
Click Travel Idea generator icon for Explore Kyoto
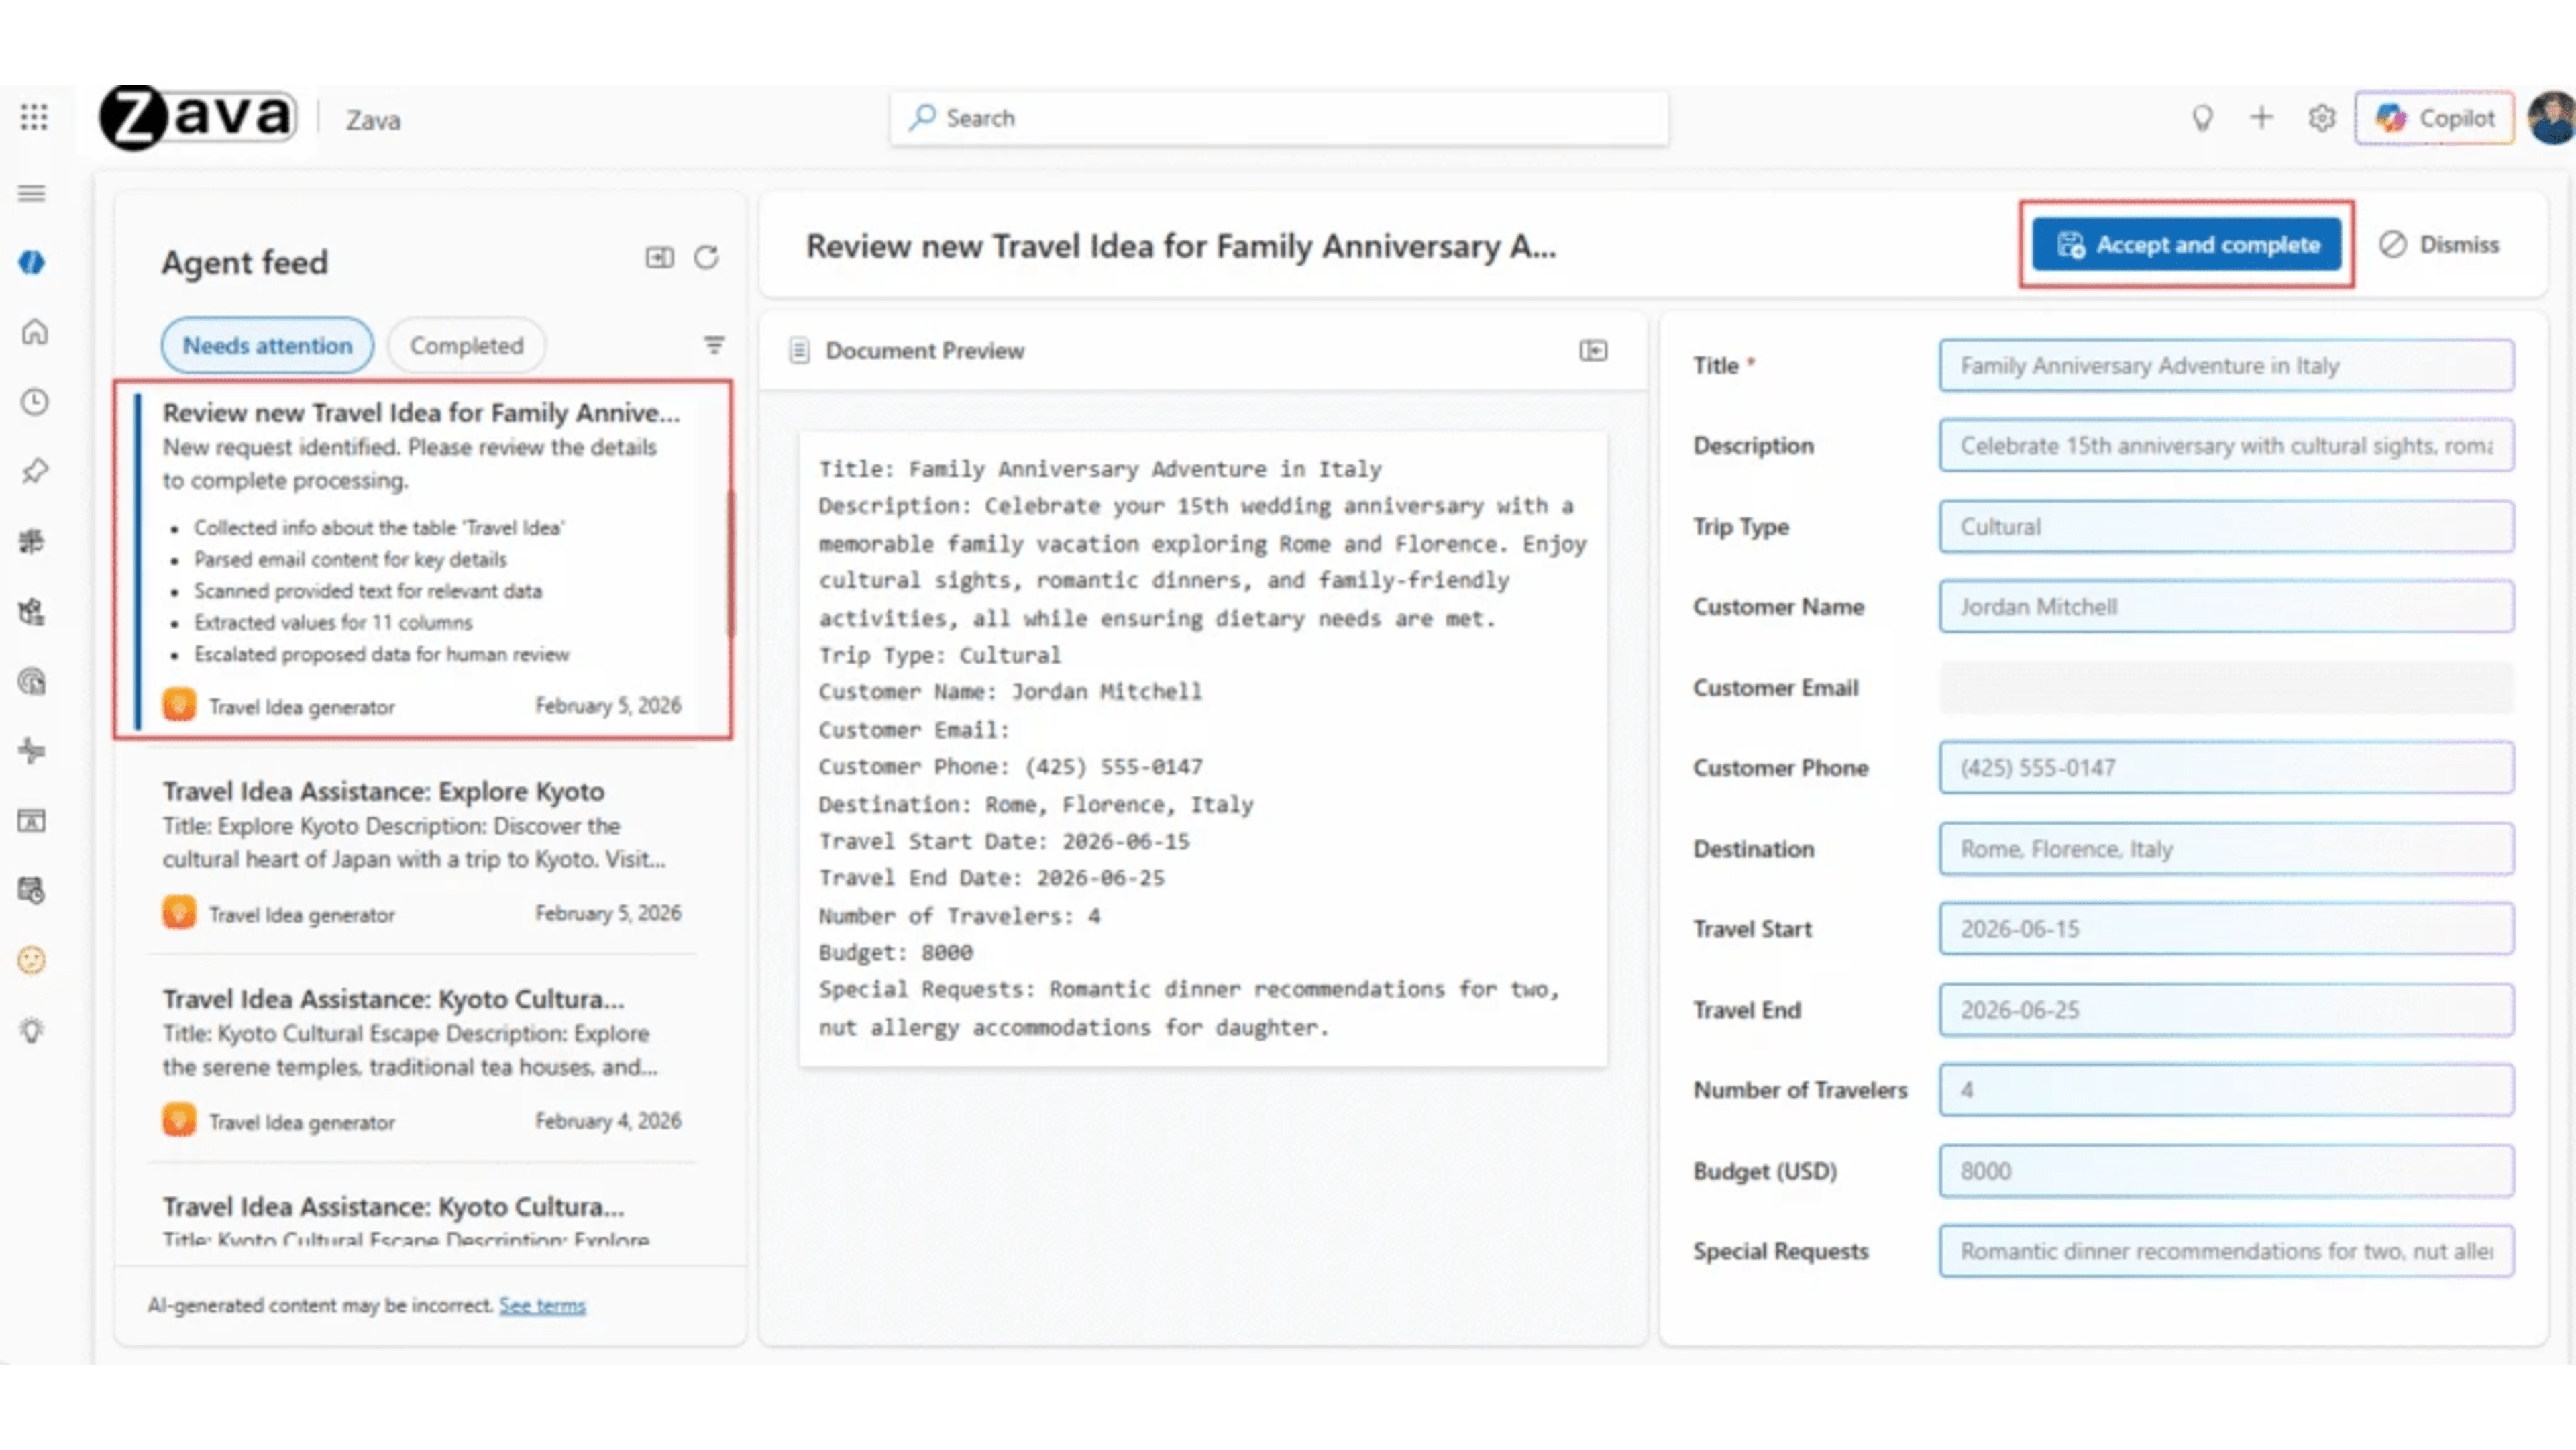point(179,912)
